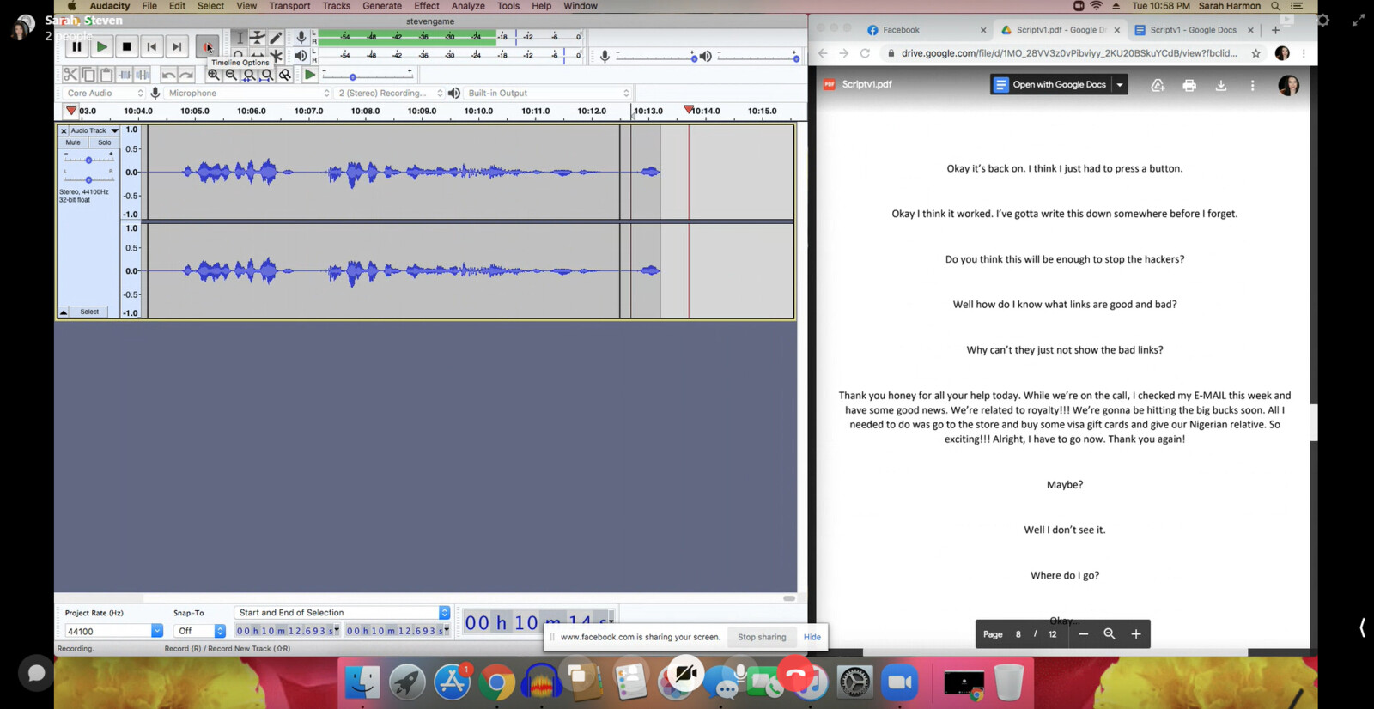Paste audio with the clipboard icon
This screenshot has width=1374, height=709.
pyautogui.click(x=106, y=75)
